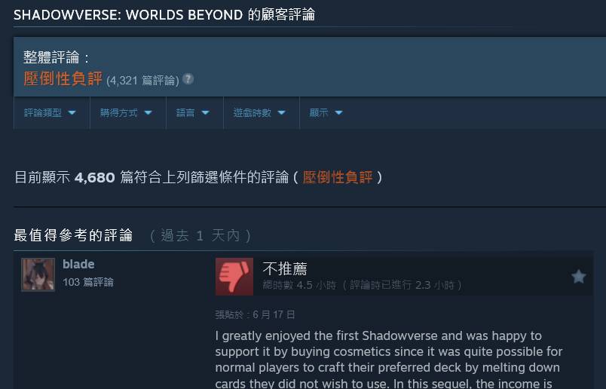Open the 購得方式 purchase type dropdown

127,113
